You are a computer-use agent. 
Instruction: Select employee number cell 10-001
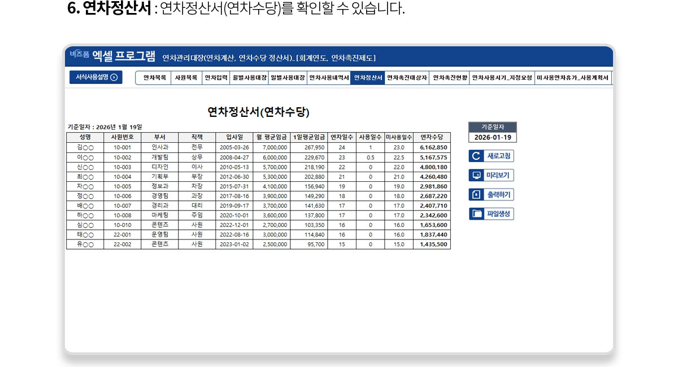point(122,147)
